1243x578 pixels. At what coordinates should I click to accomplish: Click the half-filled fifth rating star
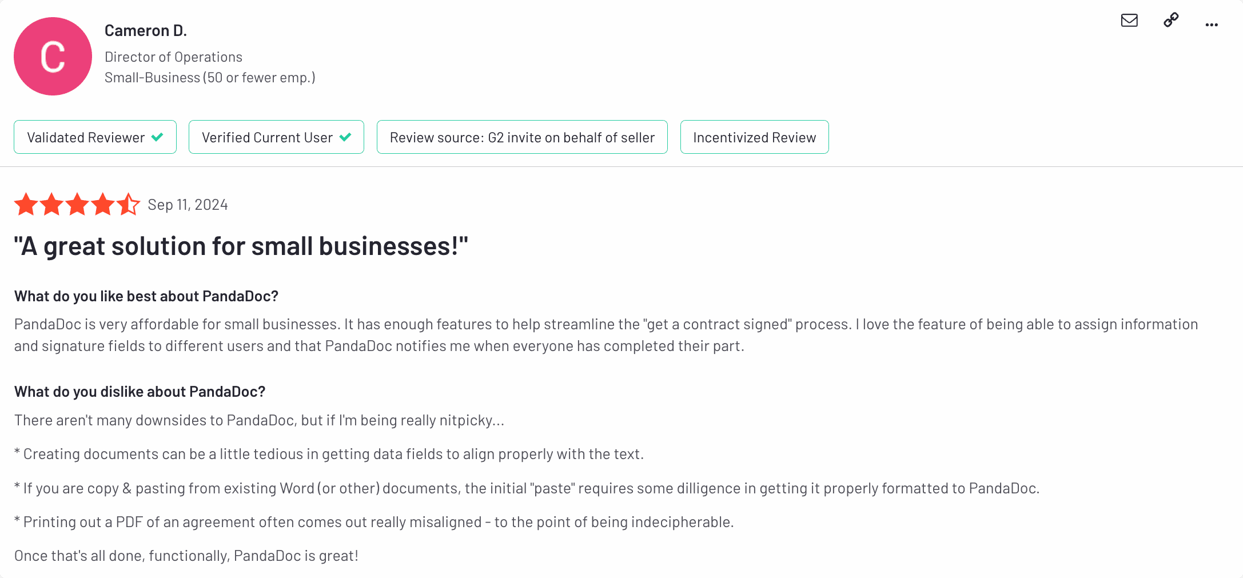coord(129,204)
